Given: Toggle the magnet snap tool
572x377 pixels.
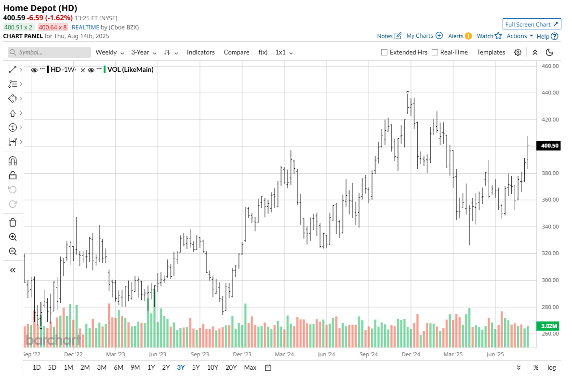Looking at the screenshot, I should pyautogui.click(x=13, y=161).
